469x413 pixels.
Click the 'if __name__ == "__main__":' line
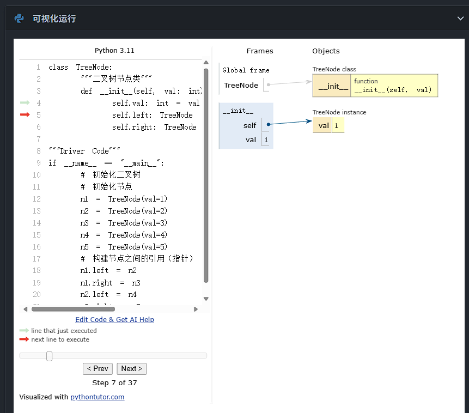(106, 163)
